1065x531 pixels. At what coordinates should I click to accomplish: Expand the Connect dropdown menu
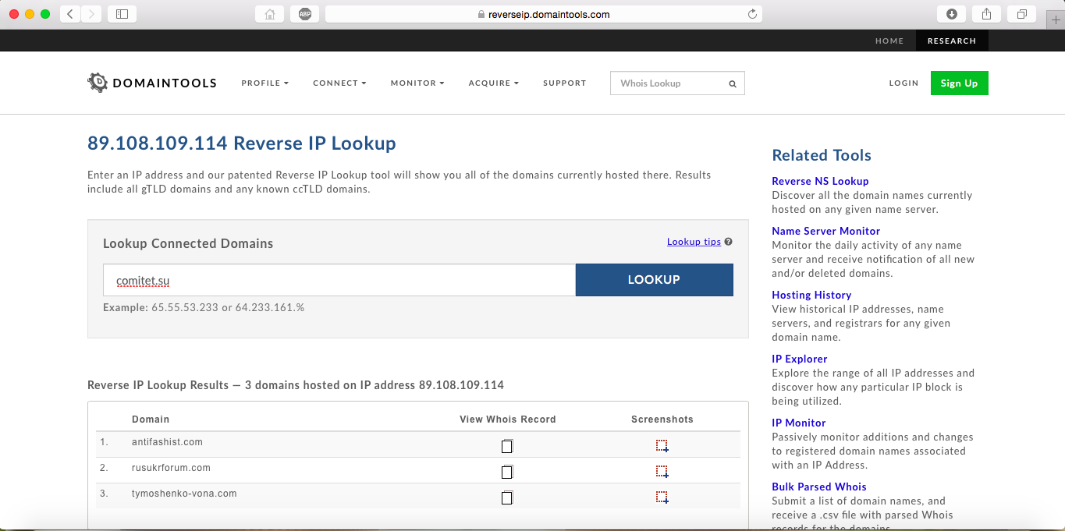coord(339,83)
